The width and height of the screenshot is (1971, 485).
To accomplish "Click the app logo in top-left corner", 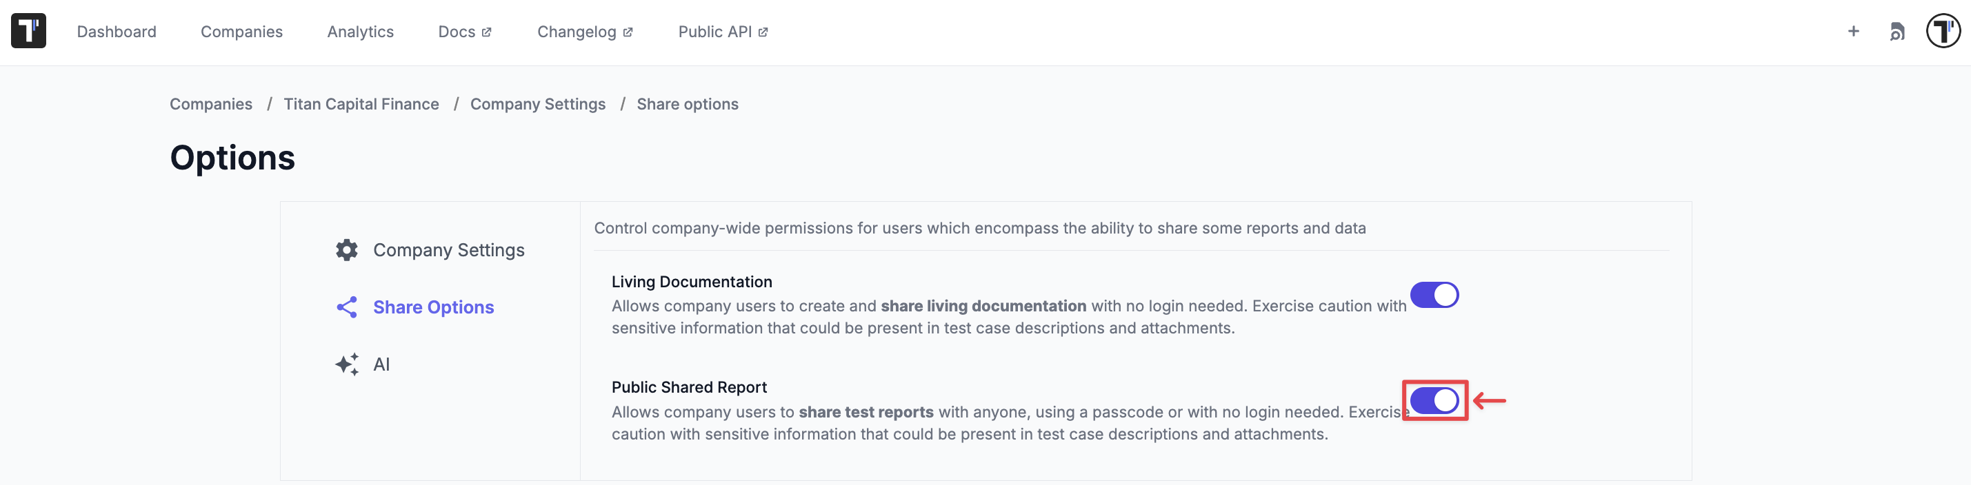I will click(28, 30).
